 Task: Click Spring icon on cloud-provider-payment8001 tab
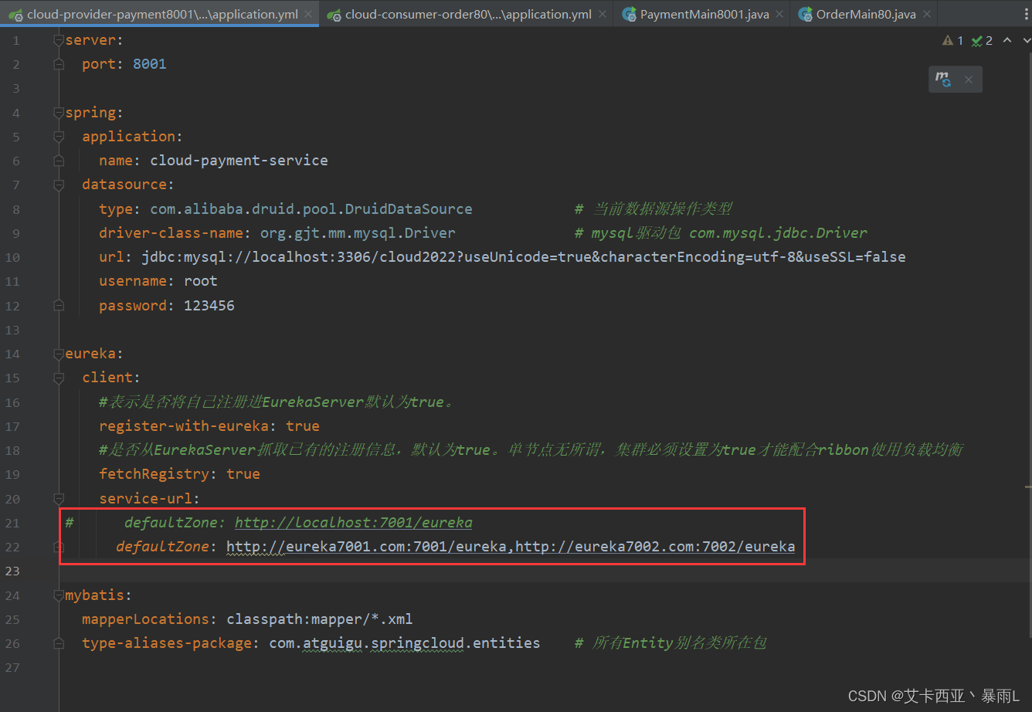click(x=15, y=15)
